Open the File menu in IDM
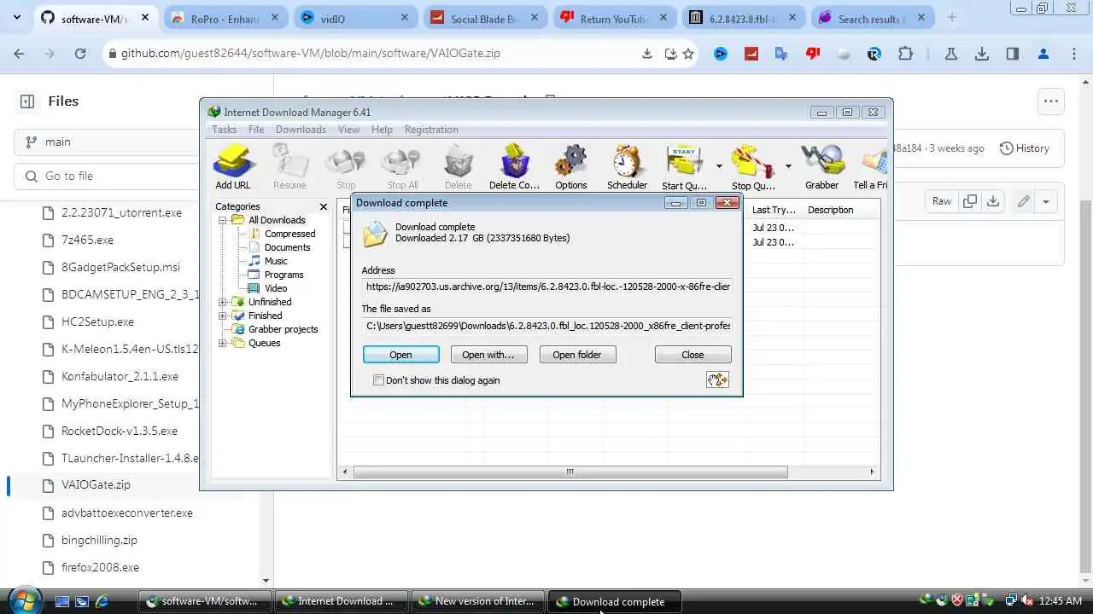The width and height of the screenshot is (1093, 614). [x=256, y=130]
